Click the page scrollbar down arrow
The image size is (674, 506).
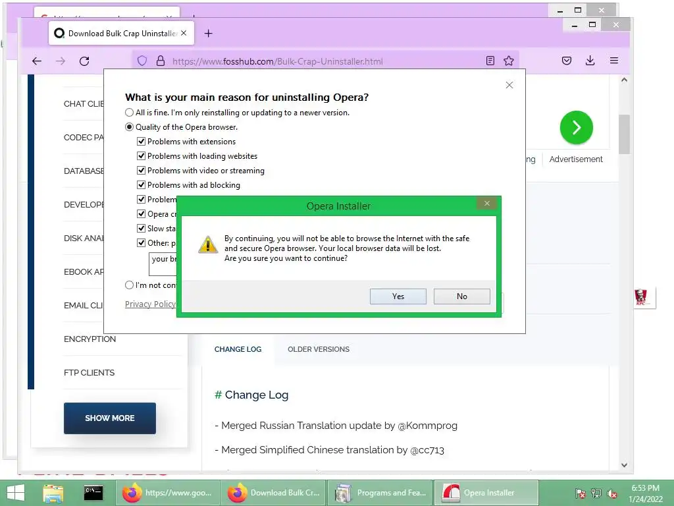[x=624, y=465]
